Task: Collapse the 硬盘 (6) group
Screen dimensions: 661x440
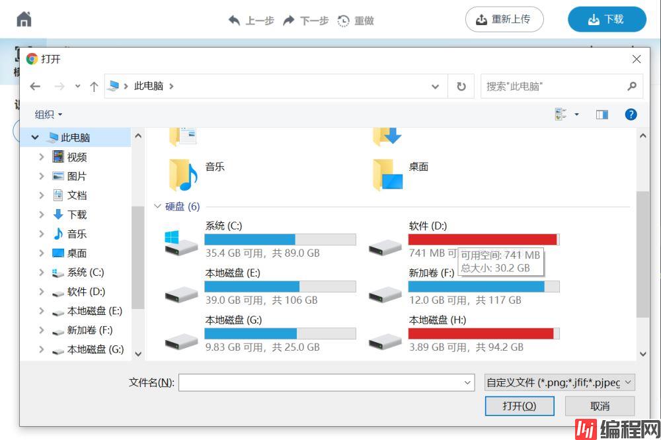Action: click(157, 206)
